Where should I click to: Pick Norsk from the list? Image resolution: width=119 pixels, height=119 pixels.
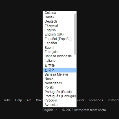60,79
